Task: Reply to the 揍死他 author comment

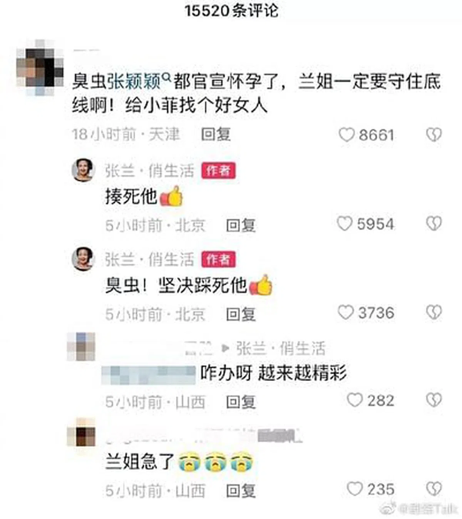Action: 241,225
